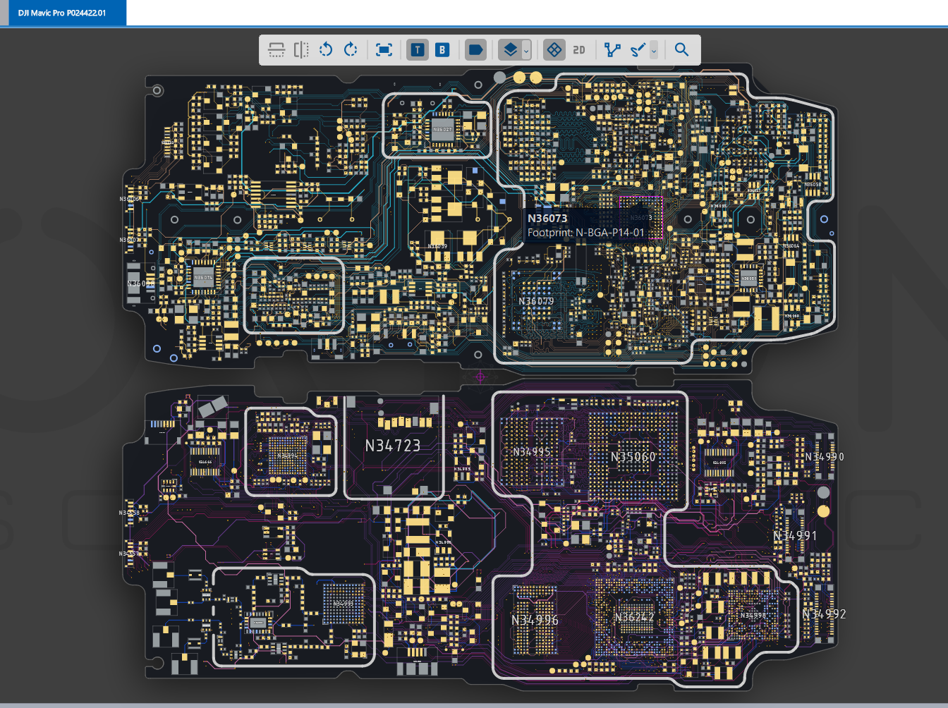This screenshot has width=948, height=708.
Task: Rotate the board clockwise
Action: pyautogui.click(x=351, y=50)
